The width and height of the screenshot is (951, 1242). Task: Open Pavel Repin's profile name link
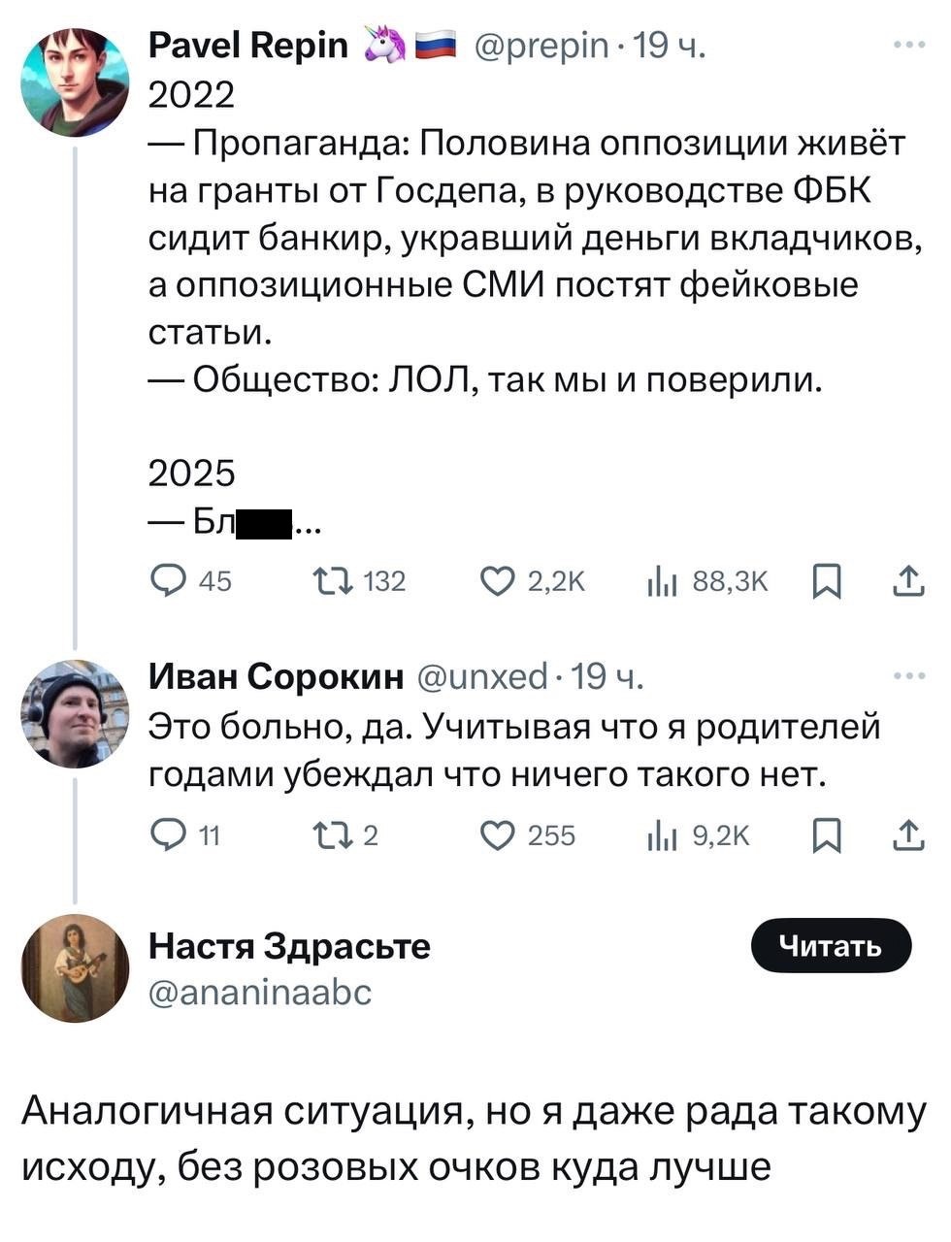pyautogui.click(x=247, y=46)
